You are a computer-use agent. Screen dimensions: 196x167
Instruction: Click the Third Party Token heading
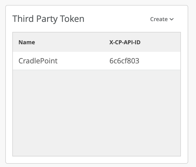[x=48, y=19]
